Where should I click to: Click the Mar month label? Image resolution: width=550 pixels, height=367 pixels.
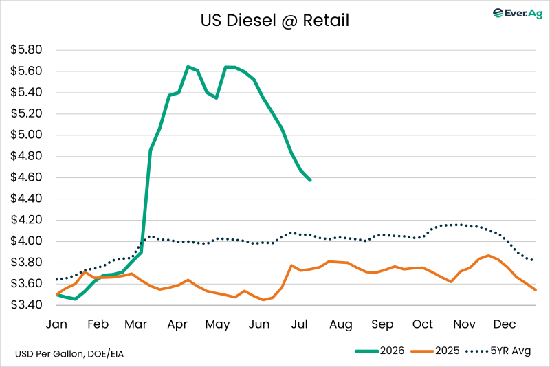[135, 324]
